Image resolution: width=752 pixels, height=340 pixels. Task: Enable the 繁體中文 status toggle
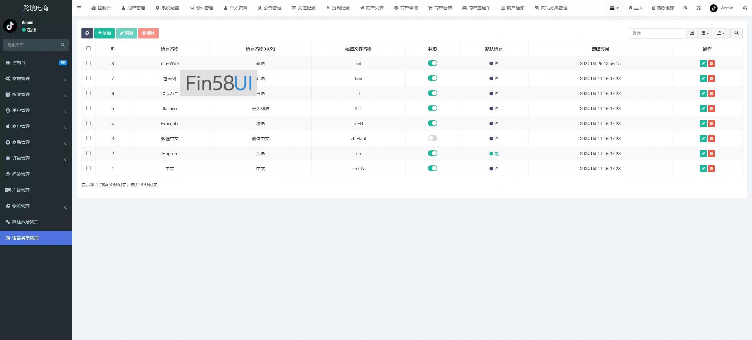click(x=433, y=138)
